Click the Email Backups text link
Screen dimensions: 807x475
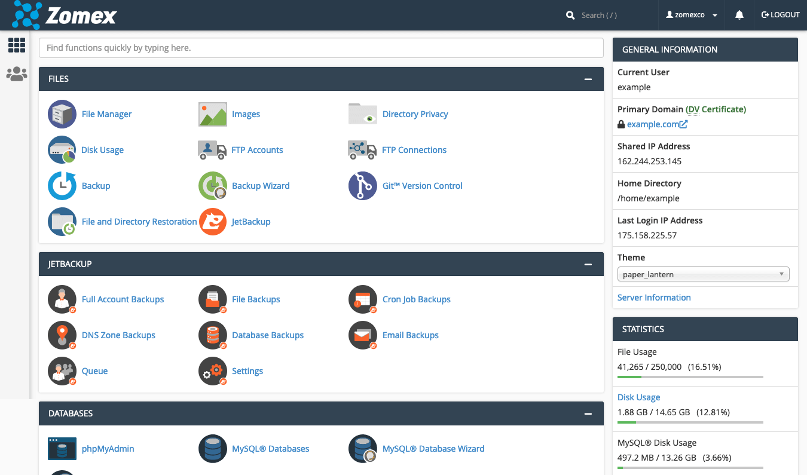tap(411, 335)
